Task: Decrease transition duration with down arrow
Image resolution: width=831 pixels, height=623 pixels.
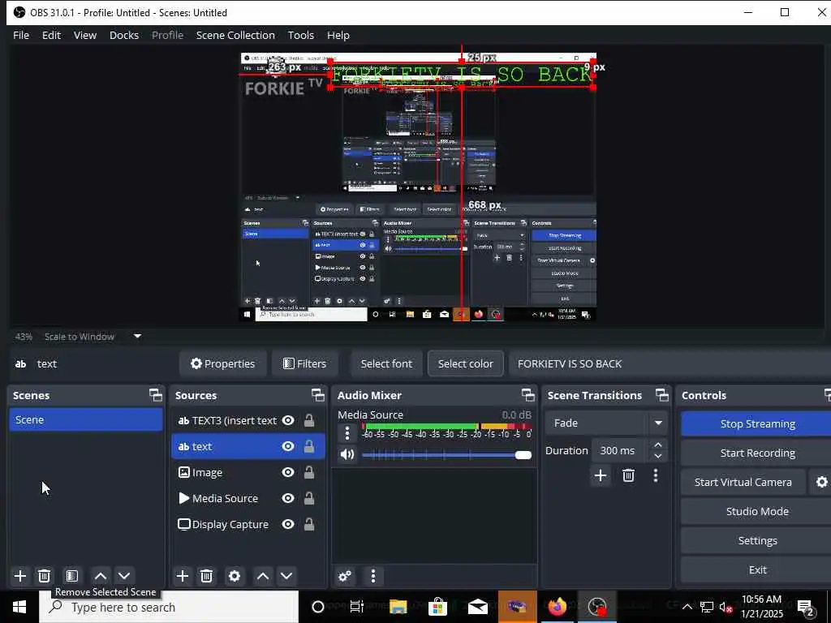Action: coord(657,456)
